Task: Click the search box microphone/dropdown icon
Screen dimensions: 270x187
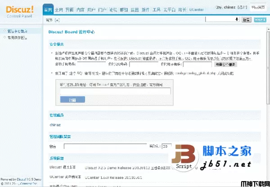Action: (237, 19)
